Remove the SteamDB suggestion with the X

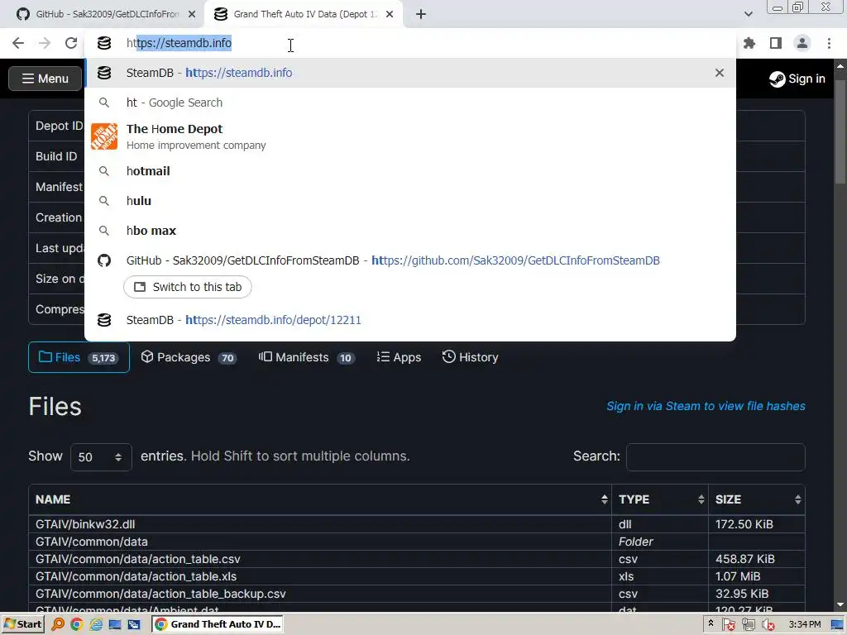[720, 73]
